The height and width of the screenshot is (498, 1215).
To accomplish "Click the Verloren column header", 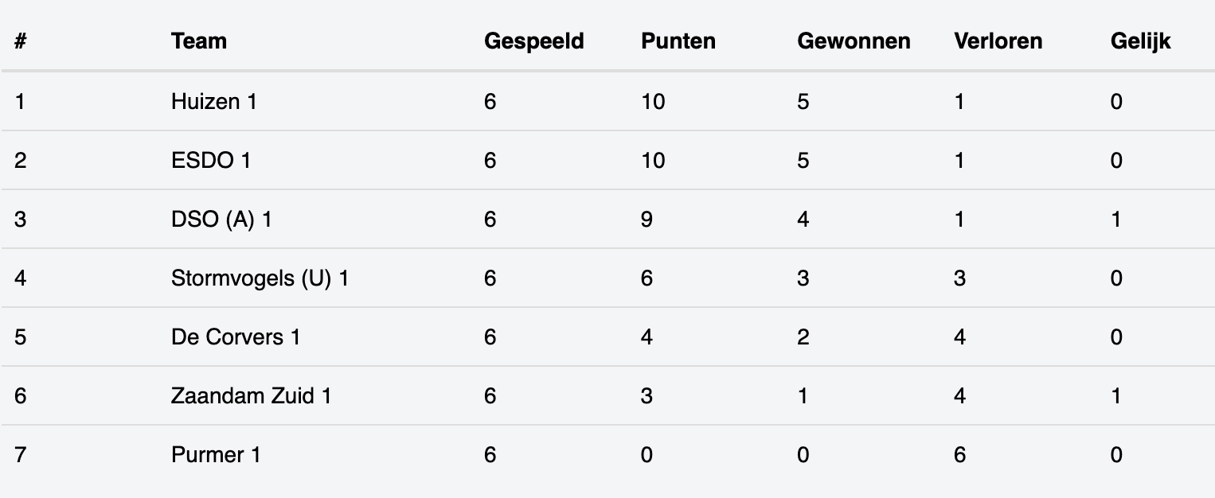I will point(998,41).
